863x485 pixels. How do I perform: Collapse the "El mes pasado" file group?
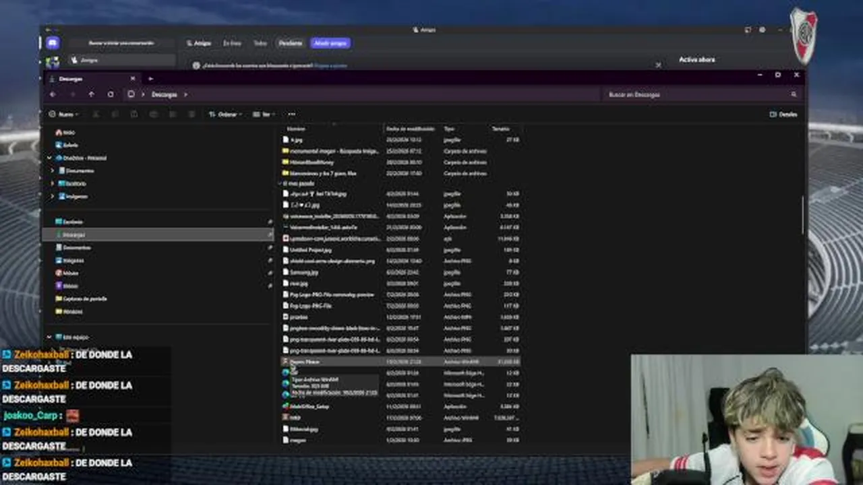[280, 183]
